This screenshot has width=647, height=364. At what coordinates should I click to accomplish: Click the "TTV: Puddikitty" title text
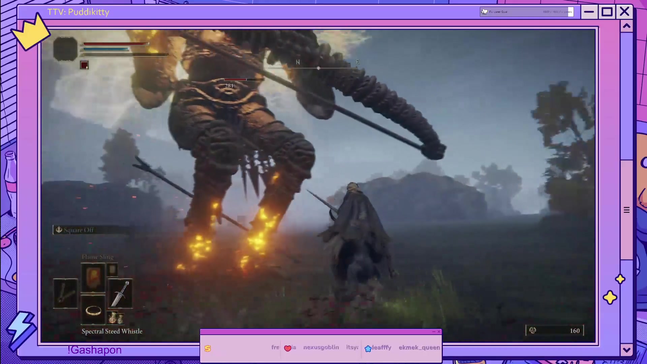79,12
